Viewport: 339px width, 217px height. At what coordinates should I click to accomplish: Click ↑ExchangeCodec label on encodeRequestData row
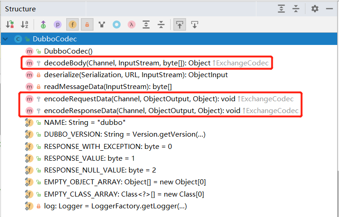point(265,99)
